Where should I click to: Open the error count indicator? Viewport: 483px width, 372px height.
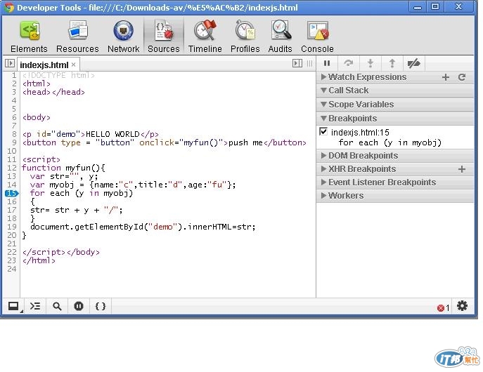(x=443, y=307)
